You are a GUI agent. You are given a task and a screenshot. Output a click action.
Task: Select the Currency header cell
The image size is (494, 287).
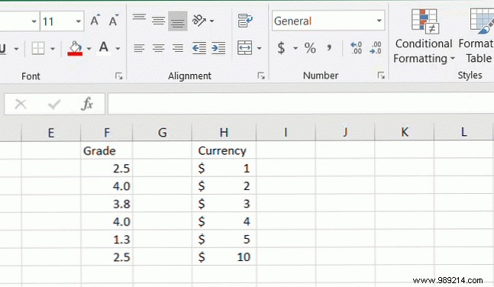pos(224,150)
